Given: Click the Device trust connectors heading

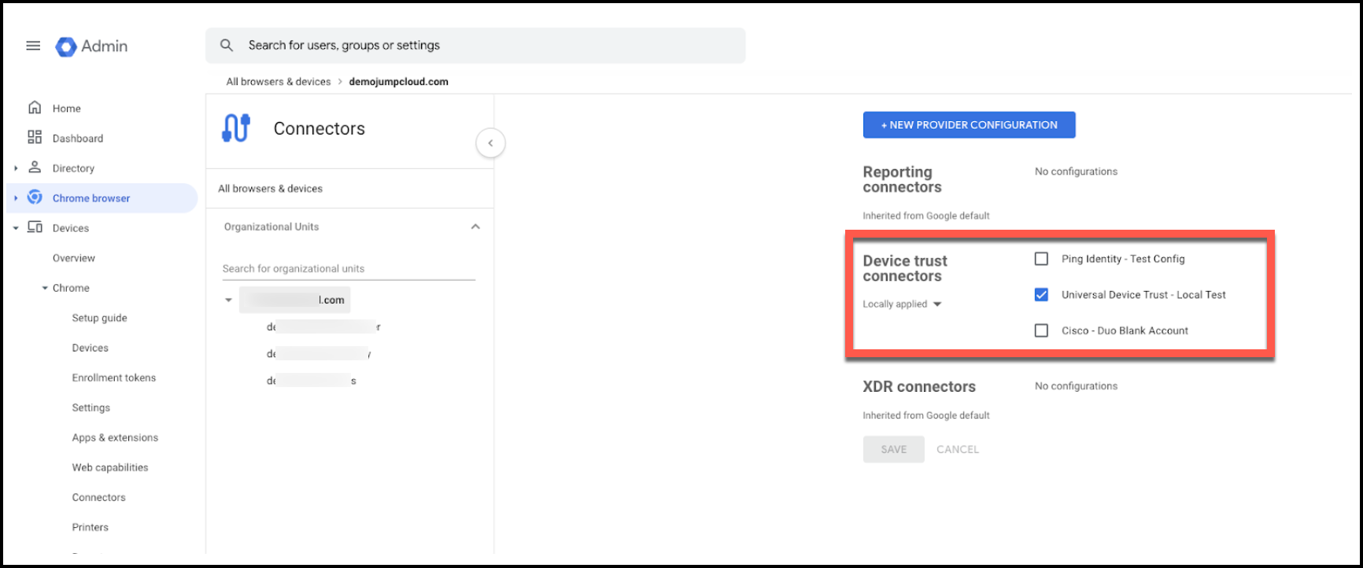Looking at the screenshot, I should [905, 268].
